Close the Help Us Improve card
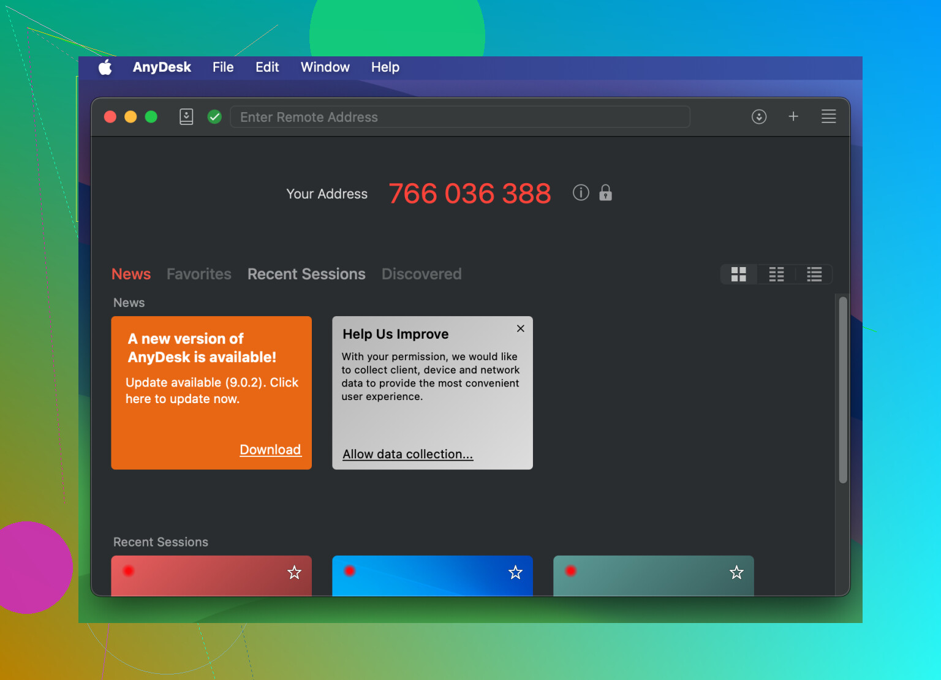Image resolution: width=941 pixels, height=680 pixels. pyautogui.click(x=521, y=328)
